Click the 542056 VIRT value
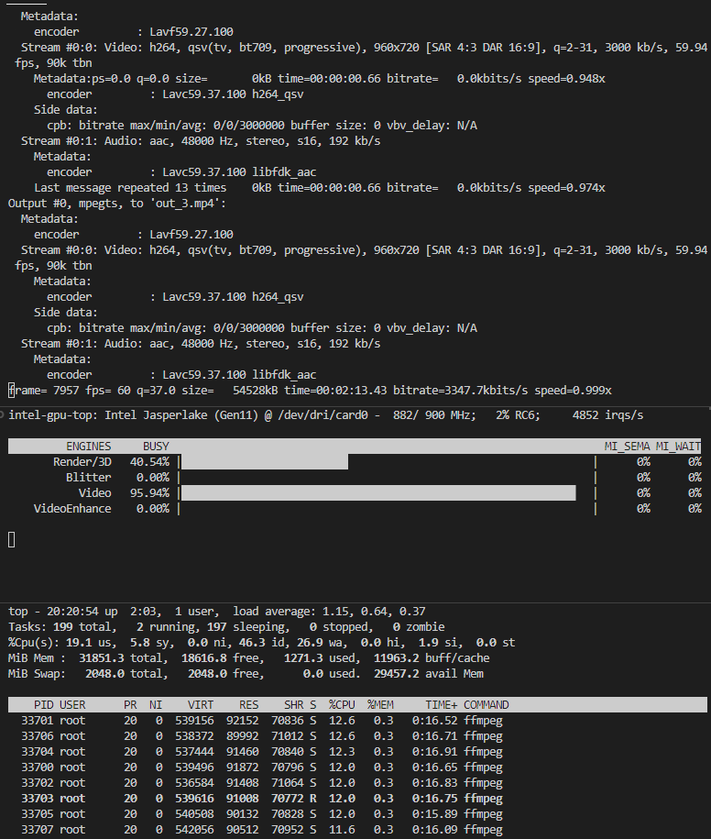 tap(194, 829)
